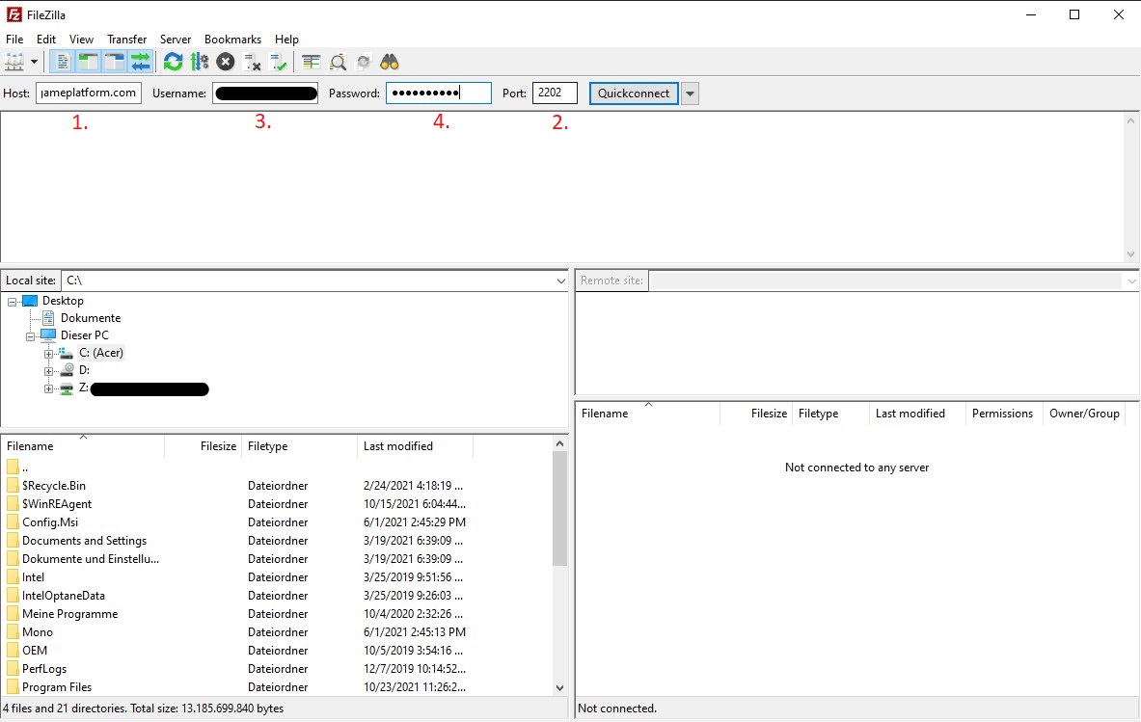Click the Host input field
The image size is (1141, 722).
point(89,94)
